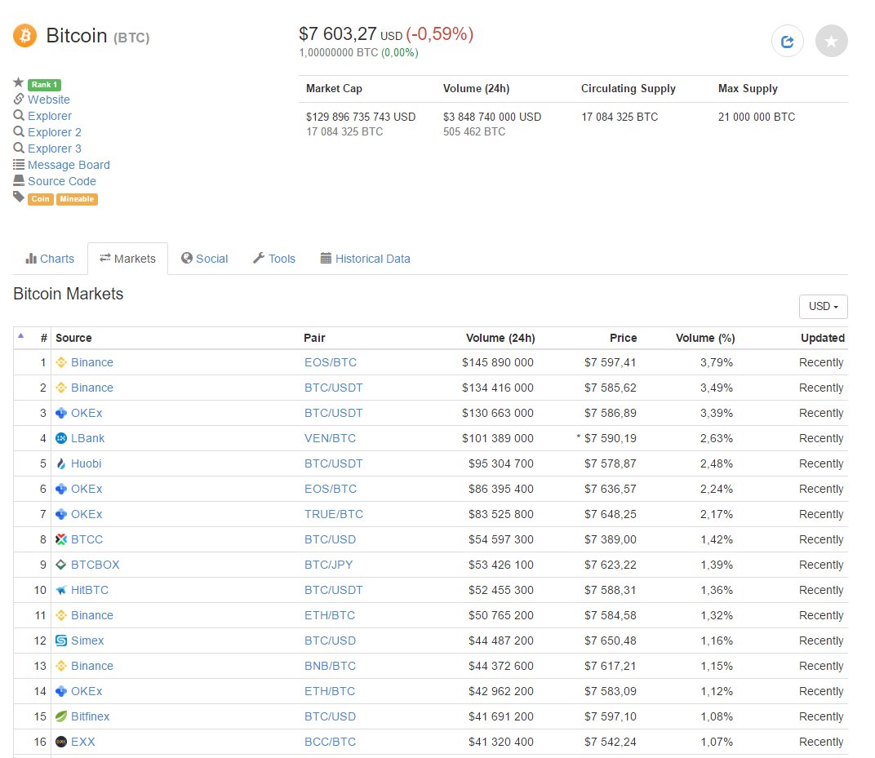The image size is (875, 758).
Task: Go to the Historical Data tab
Action: 365,259
